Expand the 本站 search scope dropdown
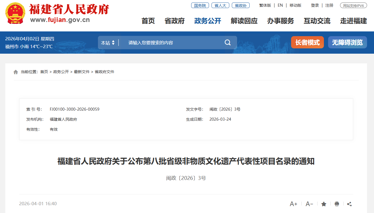 point(108,43)
